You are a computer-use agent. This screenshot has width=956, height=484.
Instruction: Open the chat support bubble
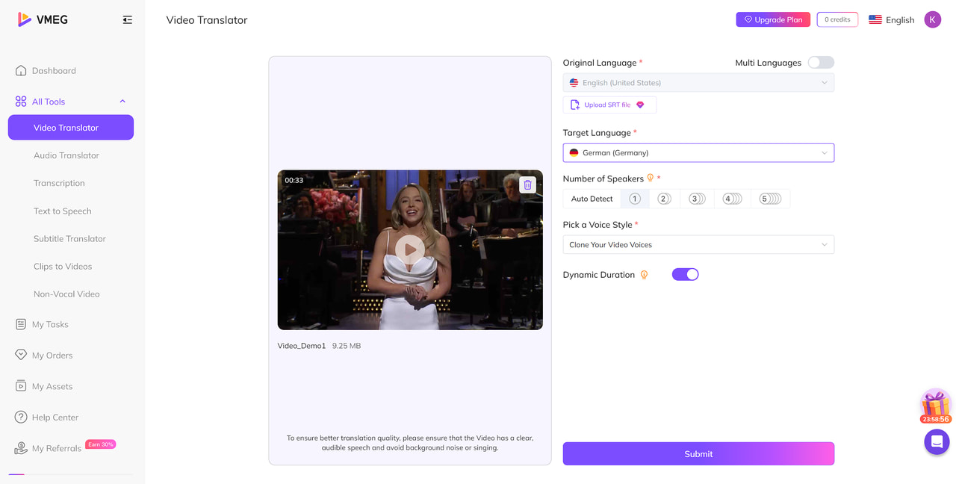937,442
